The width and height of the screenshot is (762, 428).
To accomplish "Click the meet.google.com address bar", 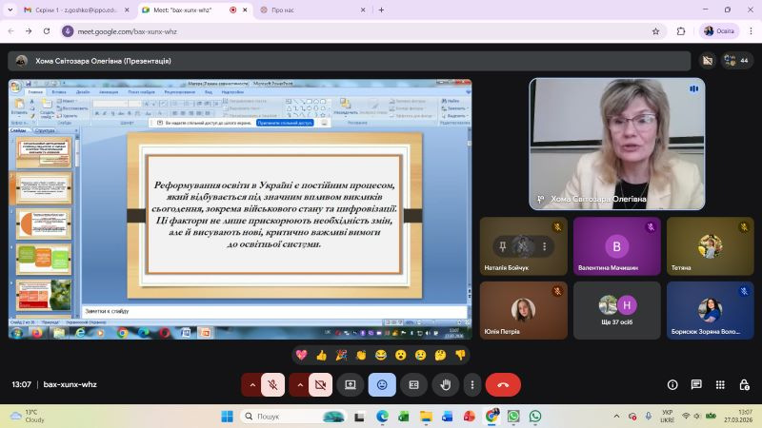I will click(x=360, y=31).
